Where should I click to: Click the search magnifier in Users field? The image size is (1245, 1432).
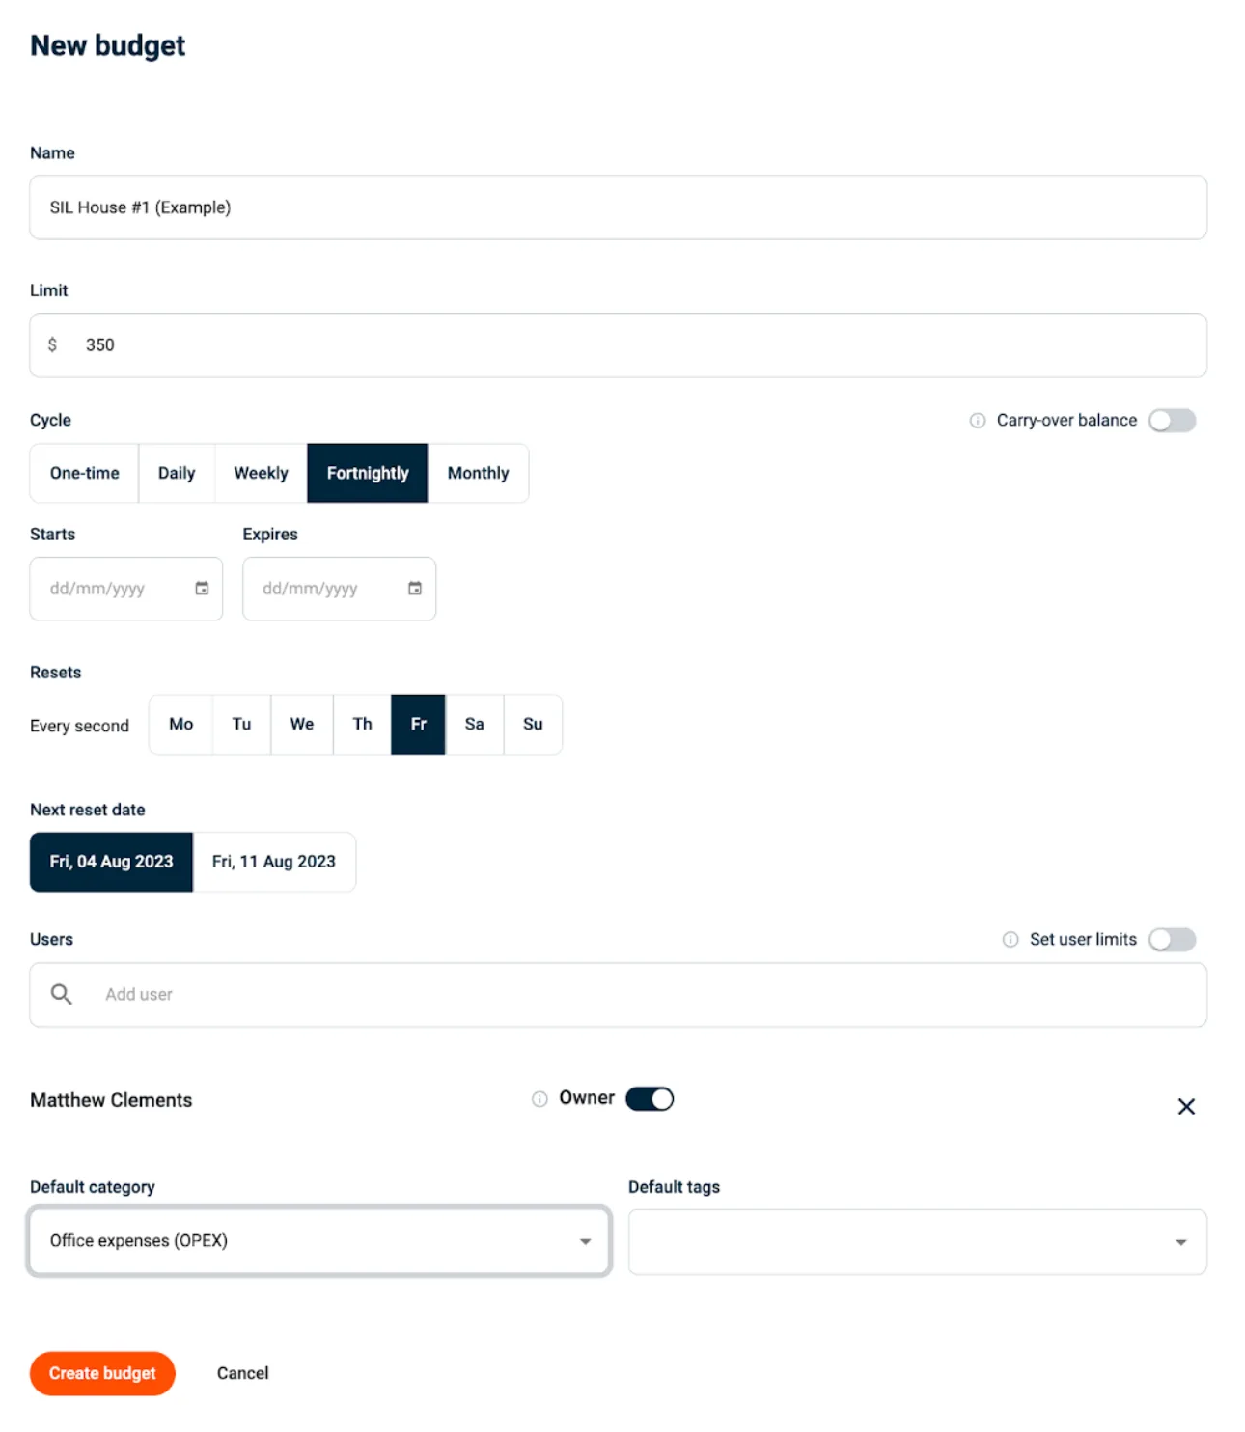[62, 994]
